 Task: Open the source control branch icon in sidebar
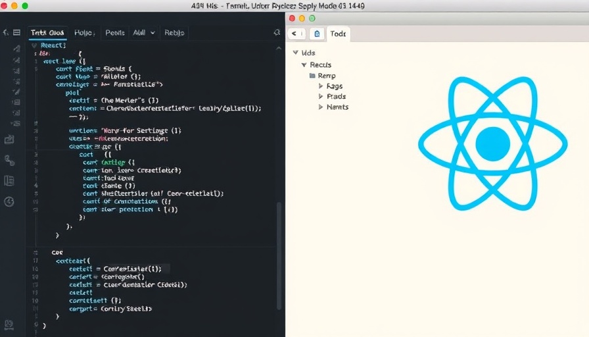pyautogui.click(x=9, y=160)
